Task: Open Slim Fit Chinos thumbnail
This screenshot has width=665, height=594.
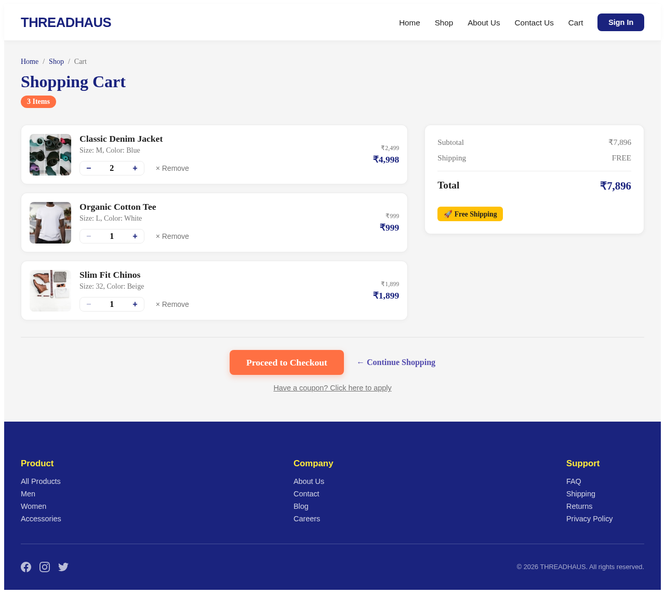Action: click(50, 291)
